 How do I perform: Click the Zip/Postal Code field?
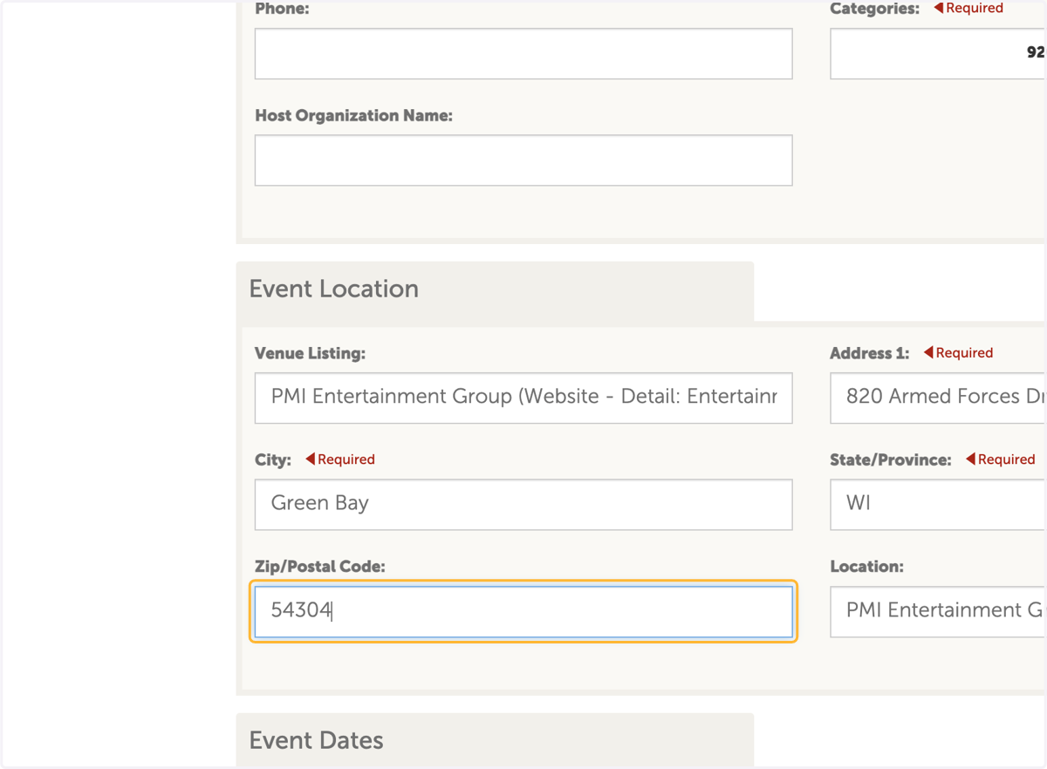pos(523,612)
